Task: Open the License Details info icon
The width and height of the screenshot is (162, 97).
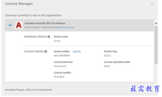Action: [46, 51]
